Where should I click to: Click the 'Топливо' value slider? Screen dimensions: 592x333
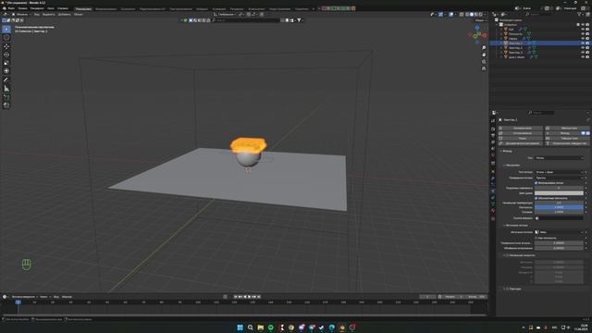click(559, 212)
